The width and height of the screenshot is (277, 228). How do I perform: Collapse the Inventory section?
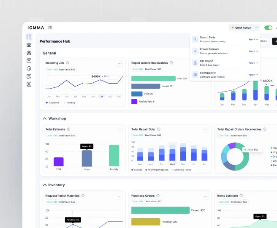pos(45,185)
